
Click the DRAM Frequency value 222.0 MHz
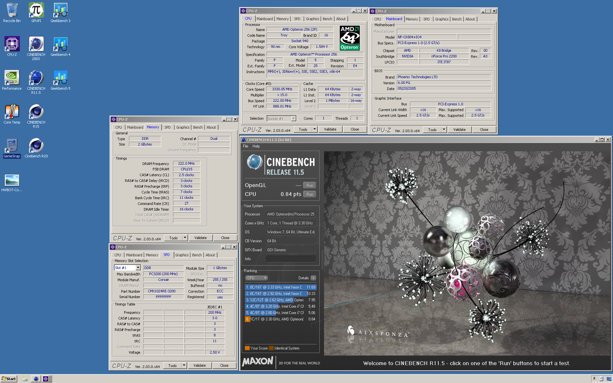coord(186,163)
